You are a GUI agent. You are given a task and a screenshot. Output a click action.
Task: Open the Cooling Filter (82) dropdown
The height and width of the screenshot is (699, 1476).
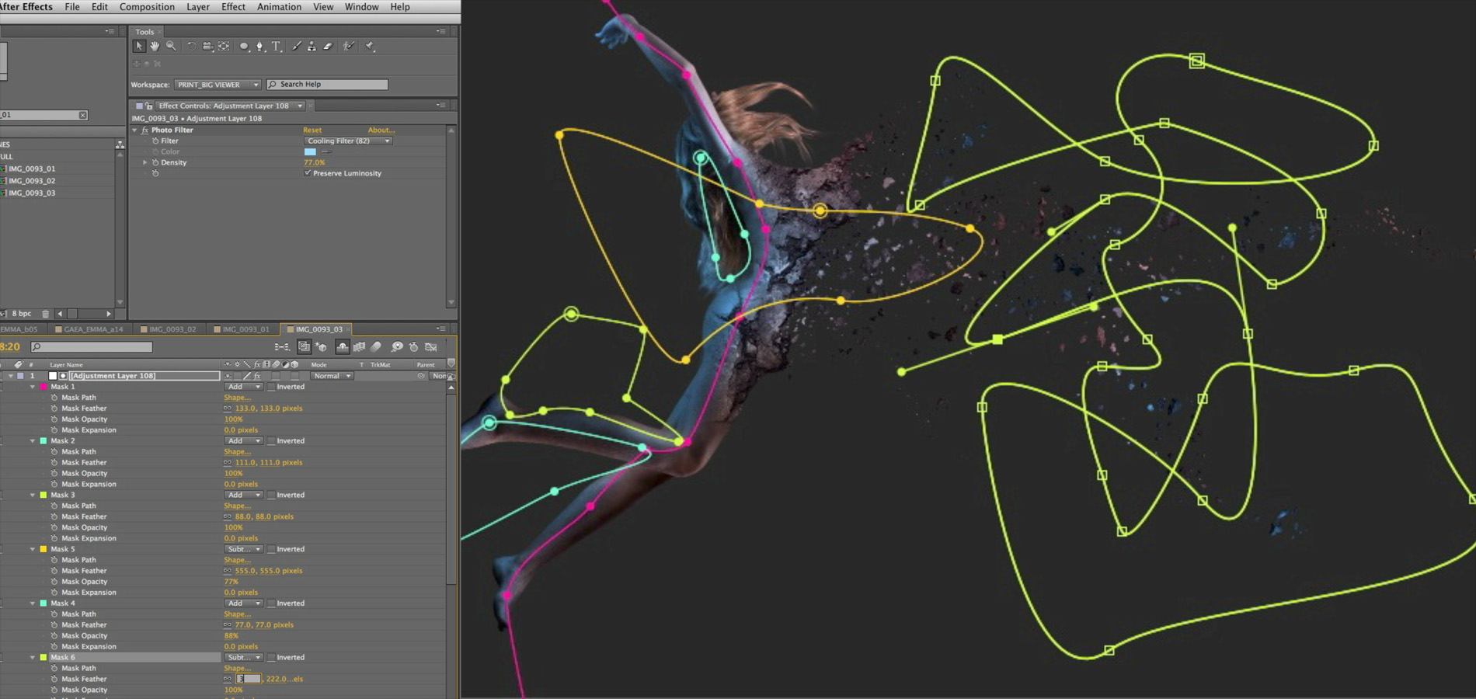coord(347,141)
